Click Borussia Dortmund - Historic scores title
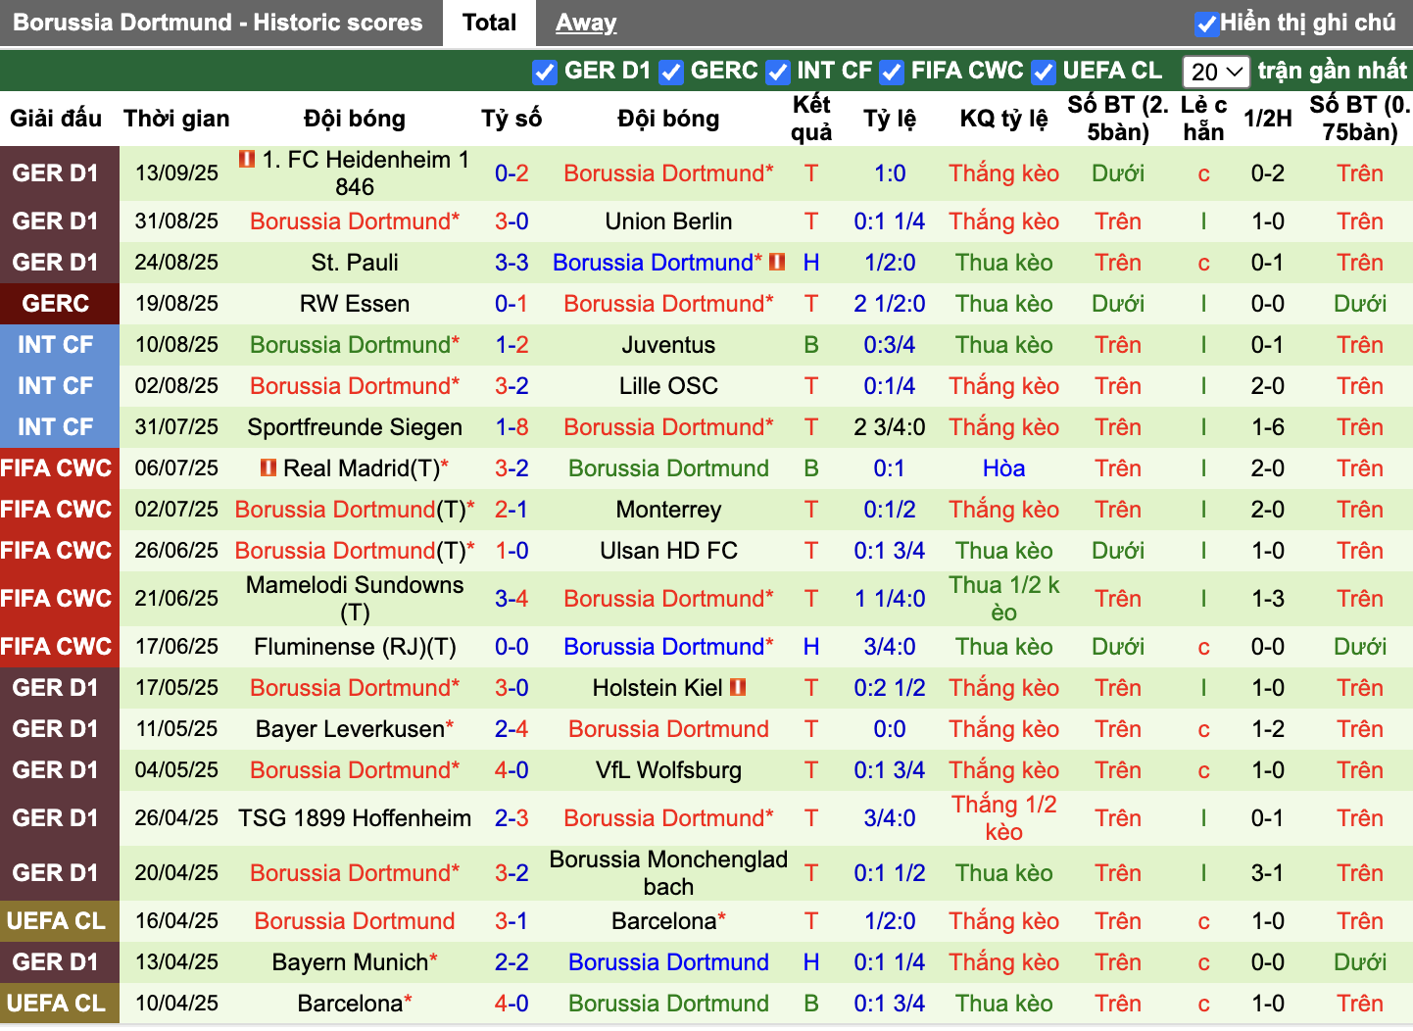The image size is (1413, 1031). coord(218,23)
